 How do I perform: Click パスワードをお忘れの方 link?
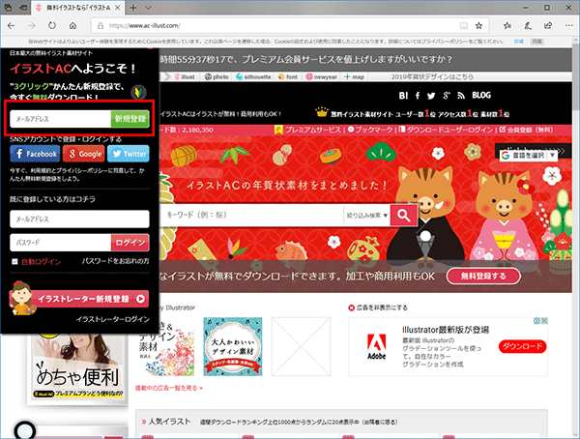pos(115,261)
